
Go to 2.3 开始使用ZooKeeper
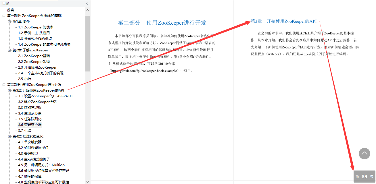[37, 67]
